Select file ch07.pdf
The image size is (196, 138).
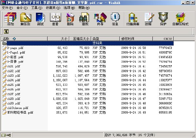tap(13, 94)
